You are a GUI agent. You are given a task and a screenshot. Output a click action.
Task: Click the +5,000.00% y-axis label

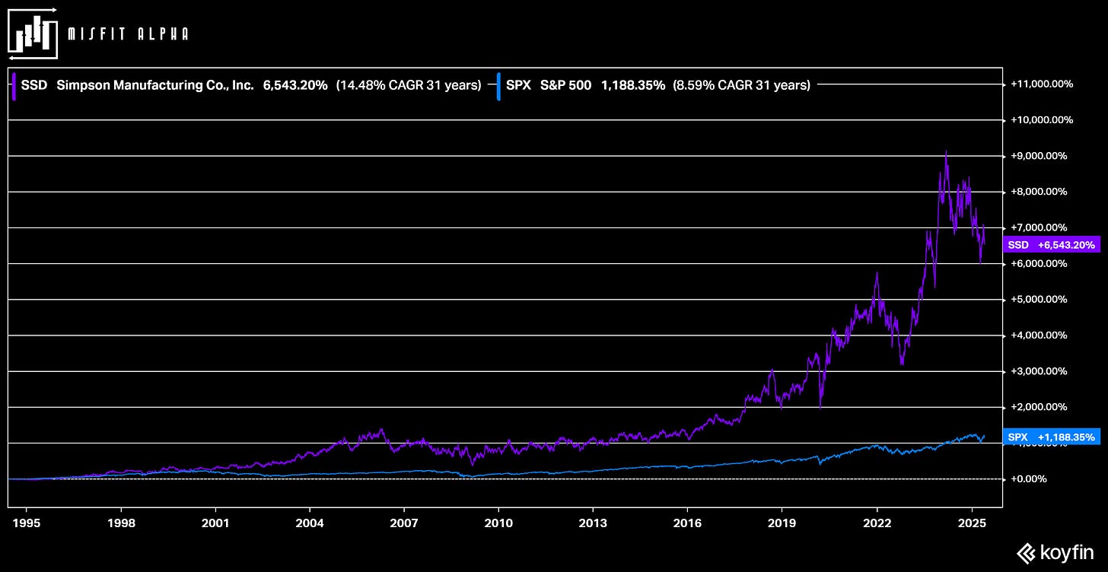1040,300
